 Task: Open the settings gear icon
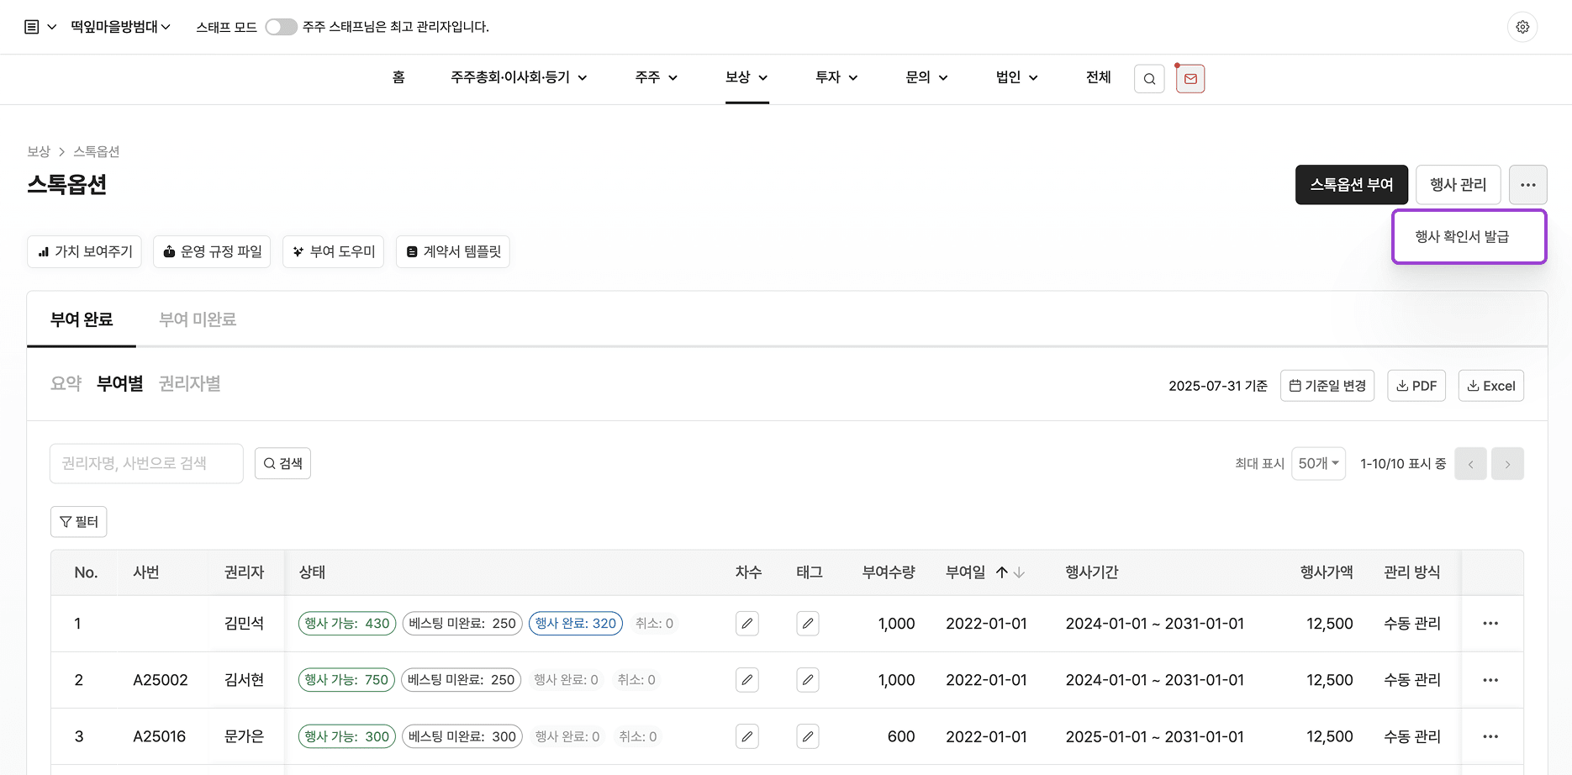[x=1522, y=26]
